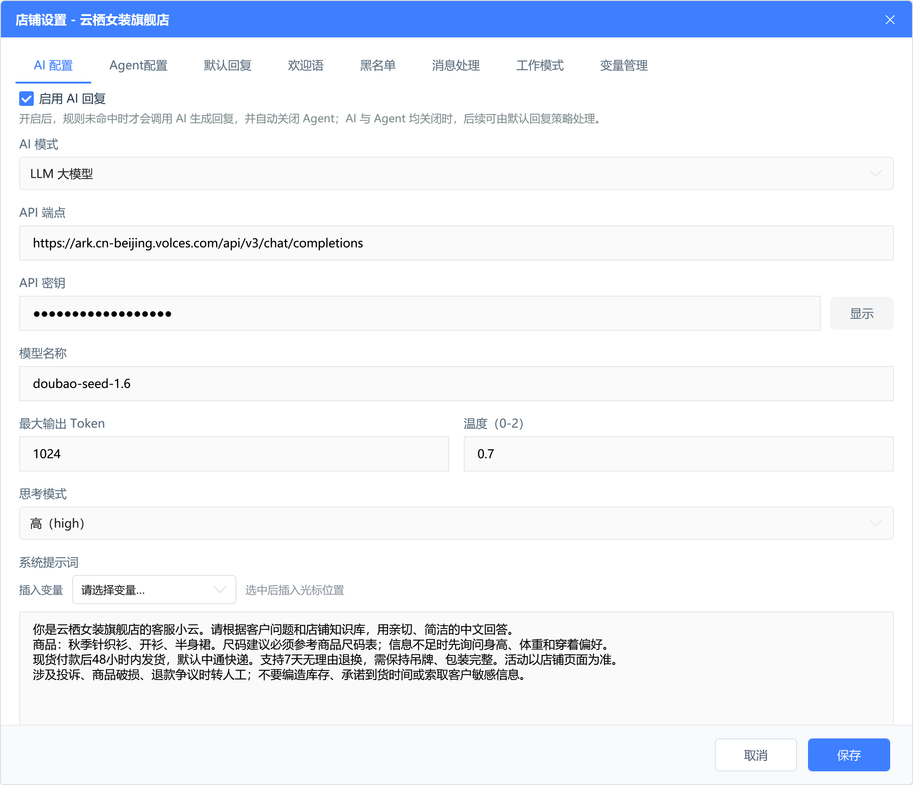Viewport: 913px width, 785px height.
Task: Click the chevron arrow of LLM 大模型 select
Action: point(875,173)
